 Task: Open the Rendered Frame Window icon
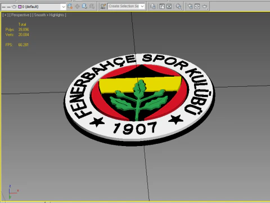point(197,6)
